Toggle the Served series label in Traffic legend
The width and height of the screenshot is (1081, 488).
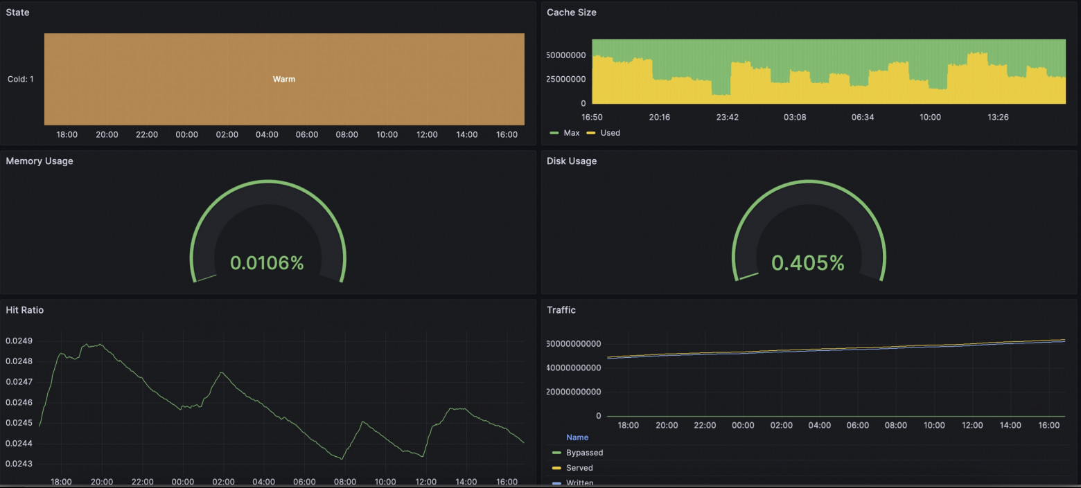pos(579,468)
